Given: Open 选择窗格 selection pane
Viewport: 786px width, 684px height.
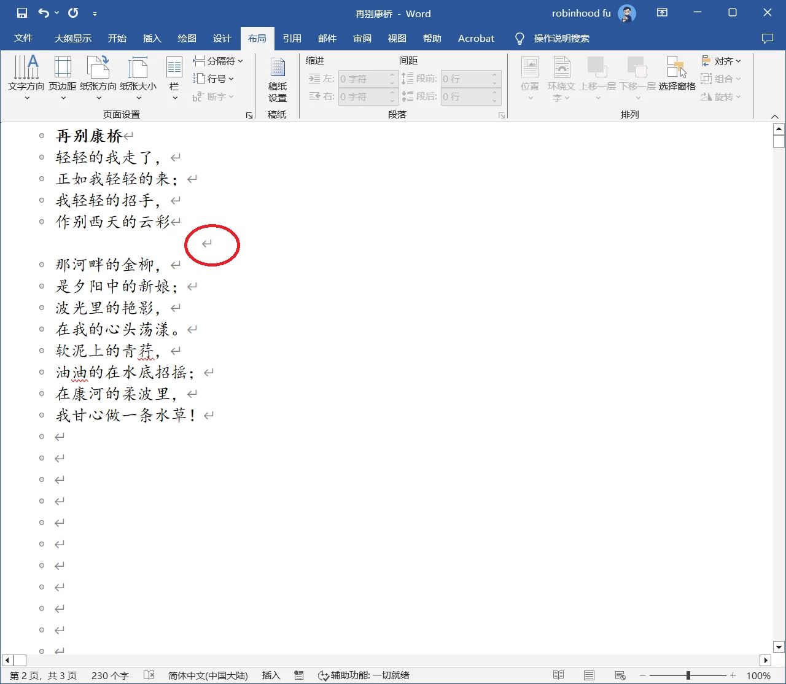Looking at the screenshot, I should (x=677, y=74).
